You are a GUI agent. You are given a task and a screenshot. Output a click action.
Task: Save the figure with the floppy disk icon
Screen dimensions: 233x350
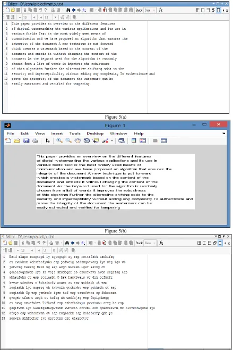coord(27,140)
